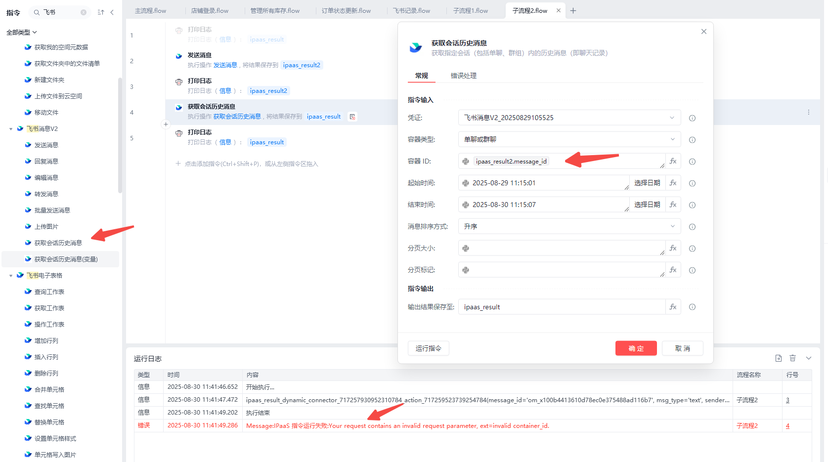Show the info tip for 容器 ID

[x=693, y=162]
